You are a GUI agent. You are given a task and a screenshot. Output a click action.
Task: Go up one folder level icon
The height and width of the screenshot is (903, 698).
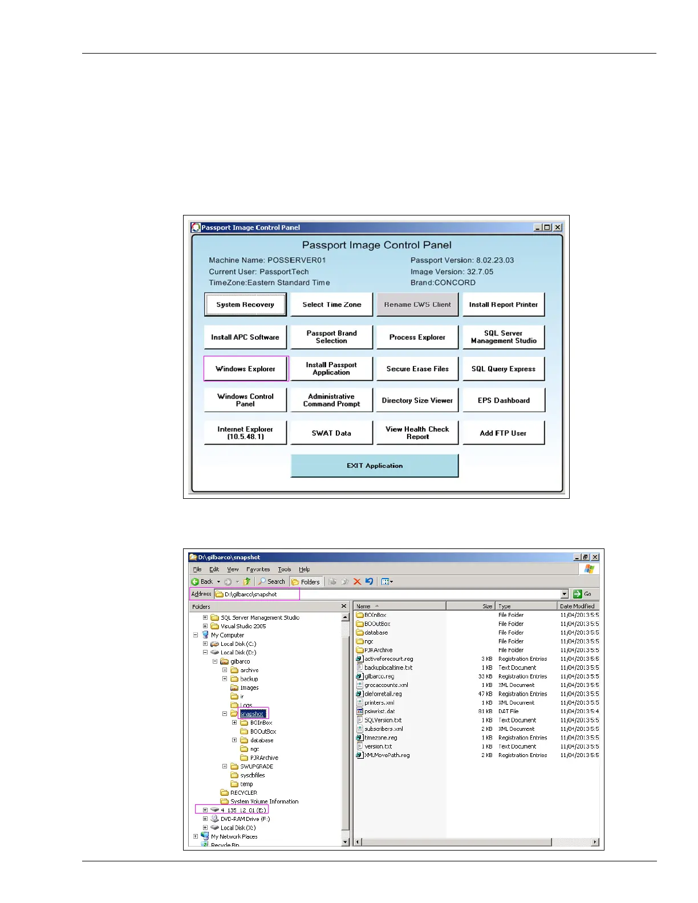[247, 581]
